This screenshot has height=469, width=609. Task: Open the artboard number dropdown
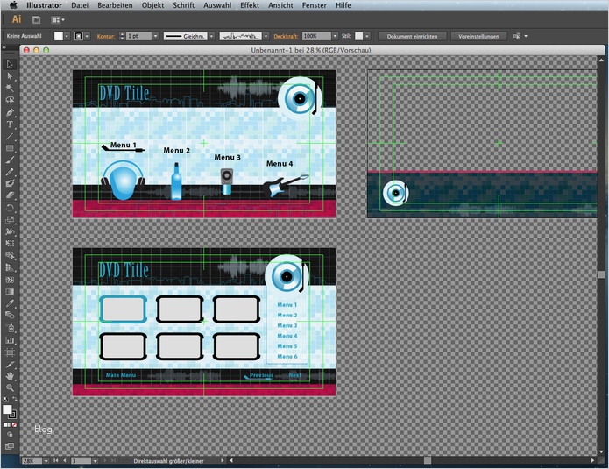(x=95, y=461)
